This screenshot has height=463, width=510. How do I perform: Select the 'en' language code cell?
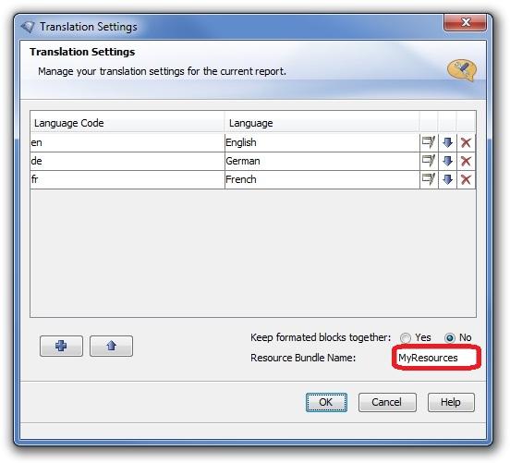pyautogui.click(x=127, y=142)
